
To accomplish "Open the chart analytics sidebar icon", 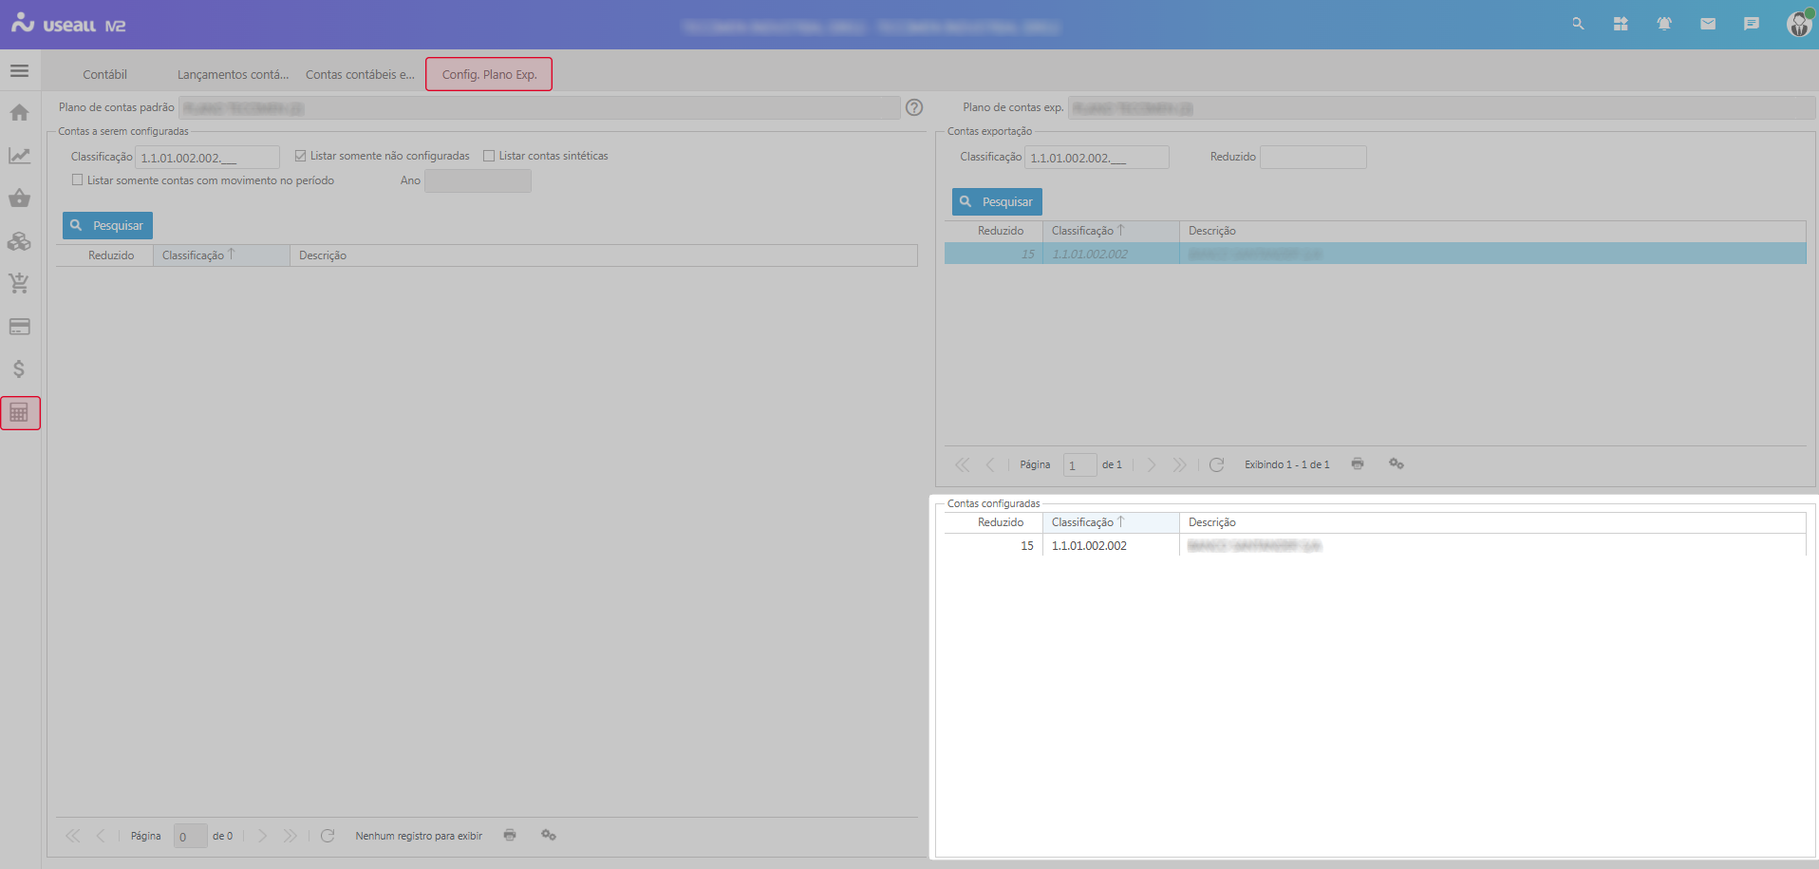I will click(x=19, y=156).
